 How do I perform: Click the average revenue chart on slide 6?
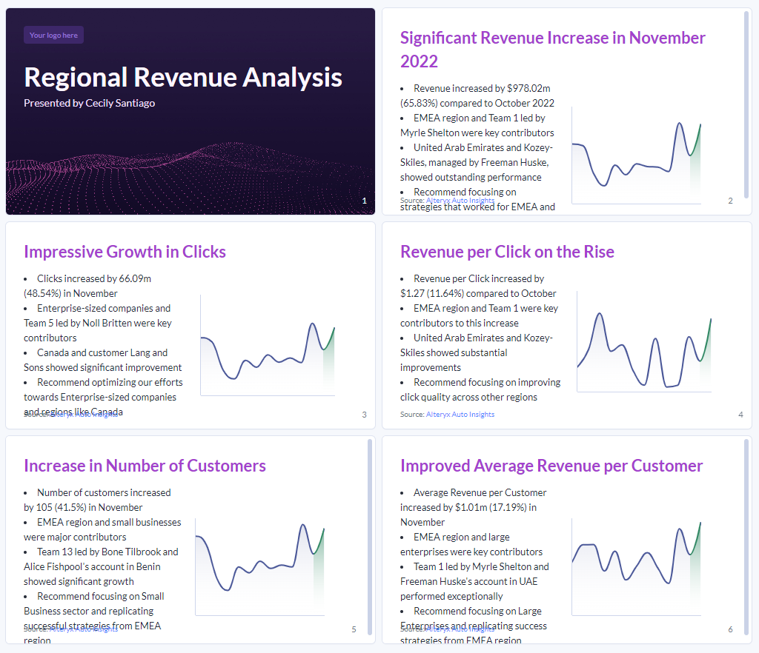[x=637, y=567]
